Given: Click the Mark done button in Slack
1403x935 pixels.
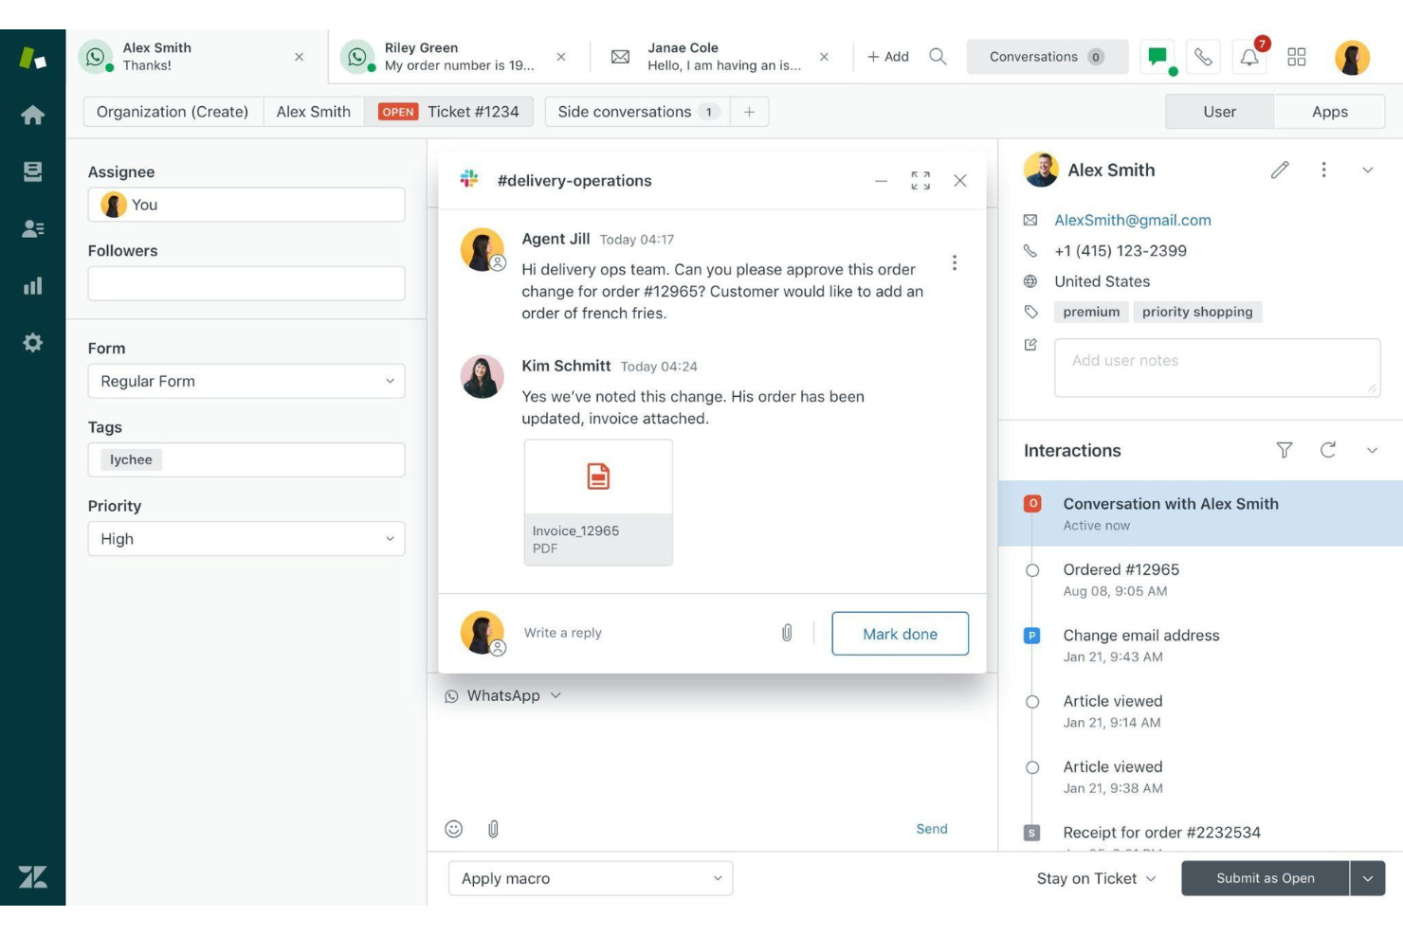Looking at the screenshot, I should [899, 633].
